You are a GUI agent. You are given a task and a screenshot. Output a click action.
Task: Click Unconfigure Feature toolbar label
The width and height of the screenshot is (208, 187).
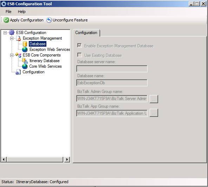click(x=70, y=20)
